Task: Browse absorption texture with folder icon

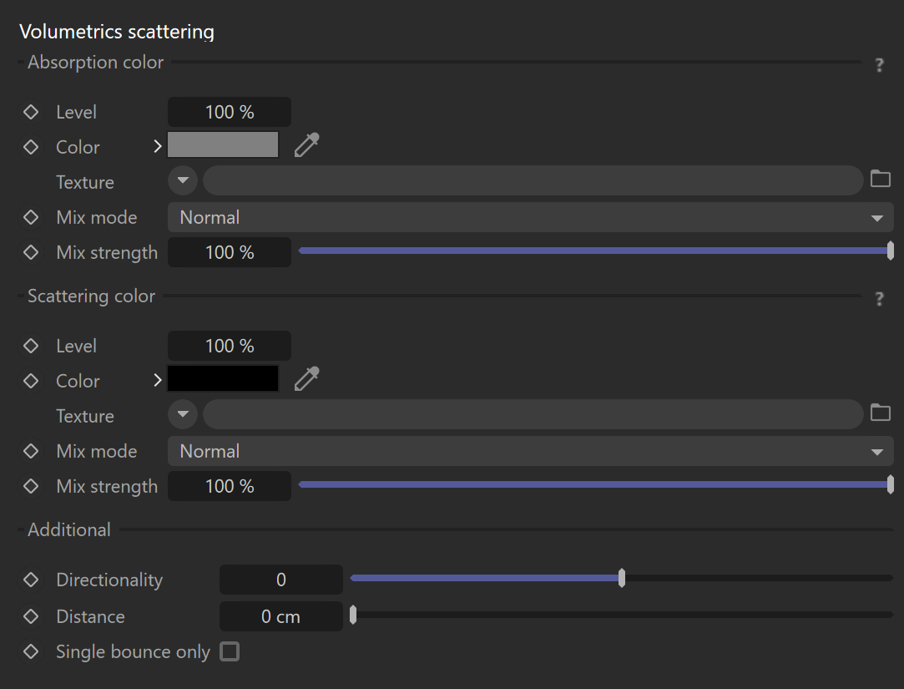Action: pyautogui.click(x=880, y=179)
